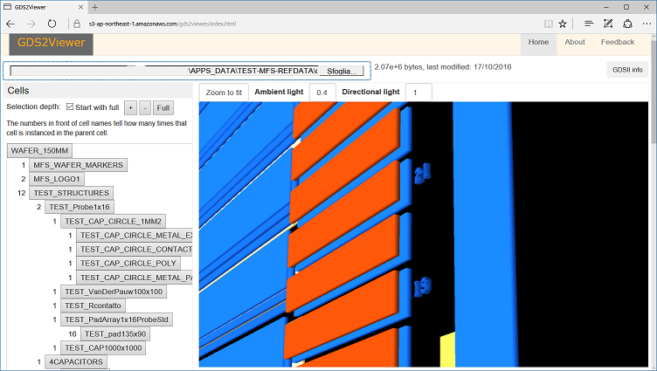Close the GDS2Viewer browser tab

(x=81, y=7)
